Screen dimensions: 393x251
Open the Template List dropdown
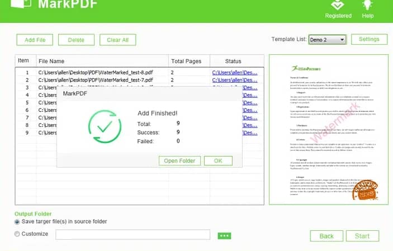[x=328, y=40]
